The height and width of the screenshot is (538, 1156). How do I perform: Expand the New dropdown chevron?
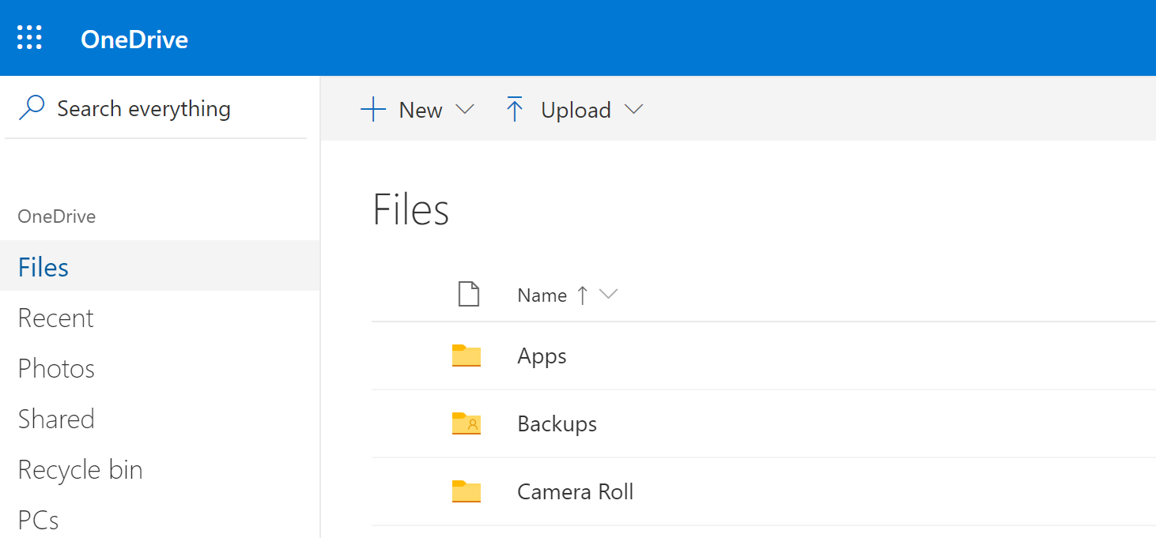[x=465, y=110]
